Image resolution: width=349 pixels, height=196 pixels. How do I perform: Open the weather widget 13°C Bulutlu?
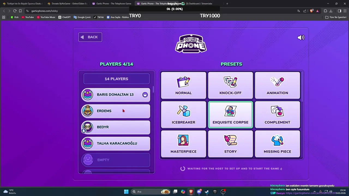(x=10, y=192)
